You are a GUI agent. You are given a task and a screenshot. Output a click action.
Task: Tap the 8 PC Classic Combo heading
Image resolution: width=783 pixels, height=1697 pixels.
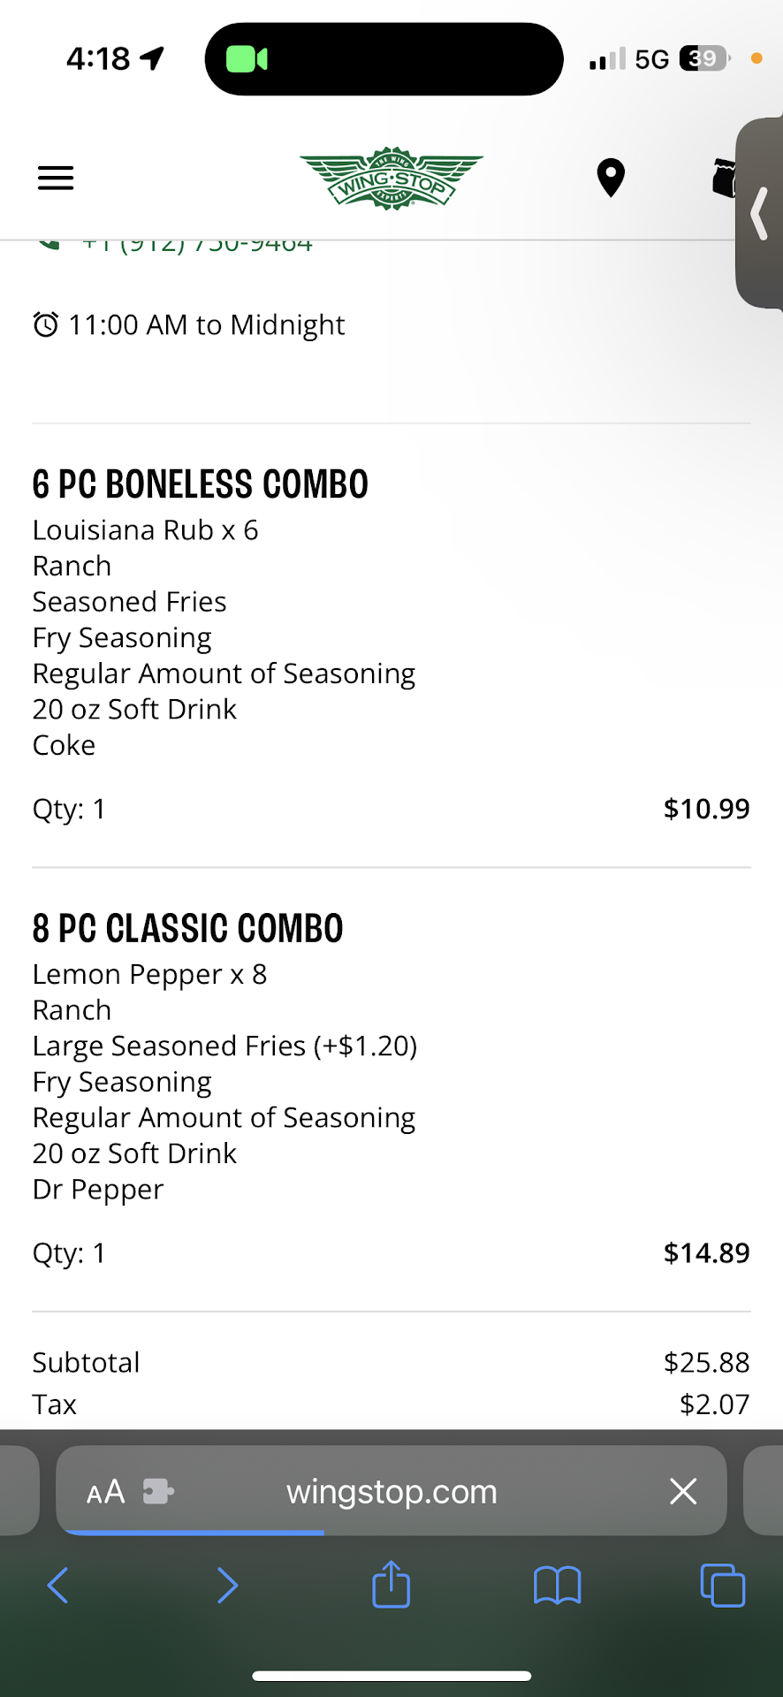(x=188, y=929)
